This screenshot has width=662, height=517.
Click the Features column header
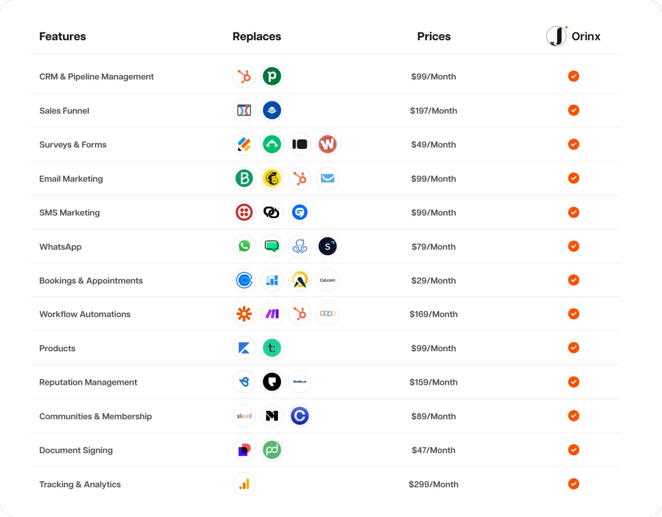pos(62,36)
